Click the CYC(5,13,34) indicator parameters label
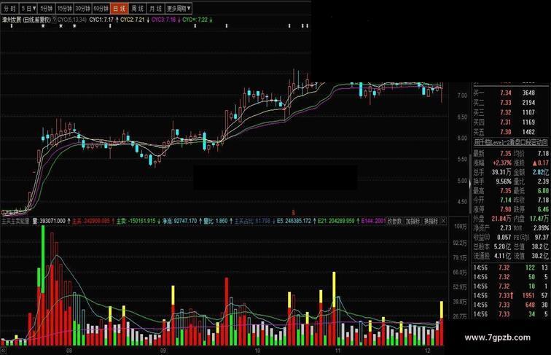This screenshot has width=551, height=355. [71, 20]
